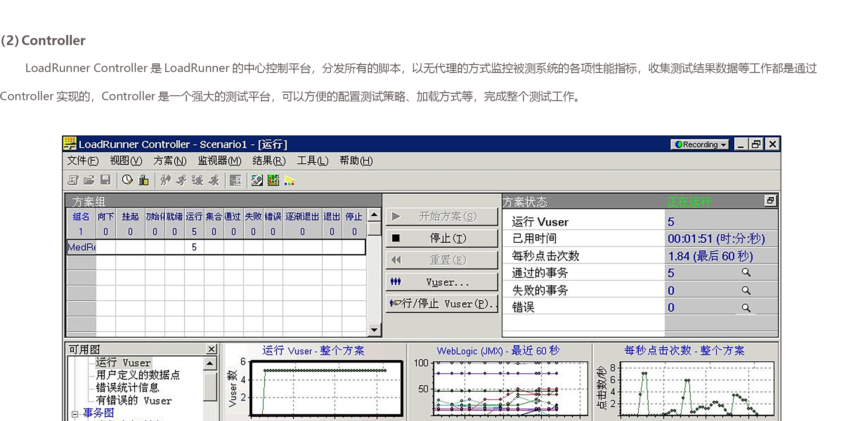Click the initialize Vusers running-figure icon

pos(165,180)
